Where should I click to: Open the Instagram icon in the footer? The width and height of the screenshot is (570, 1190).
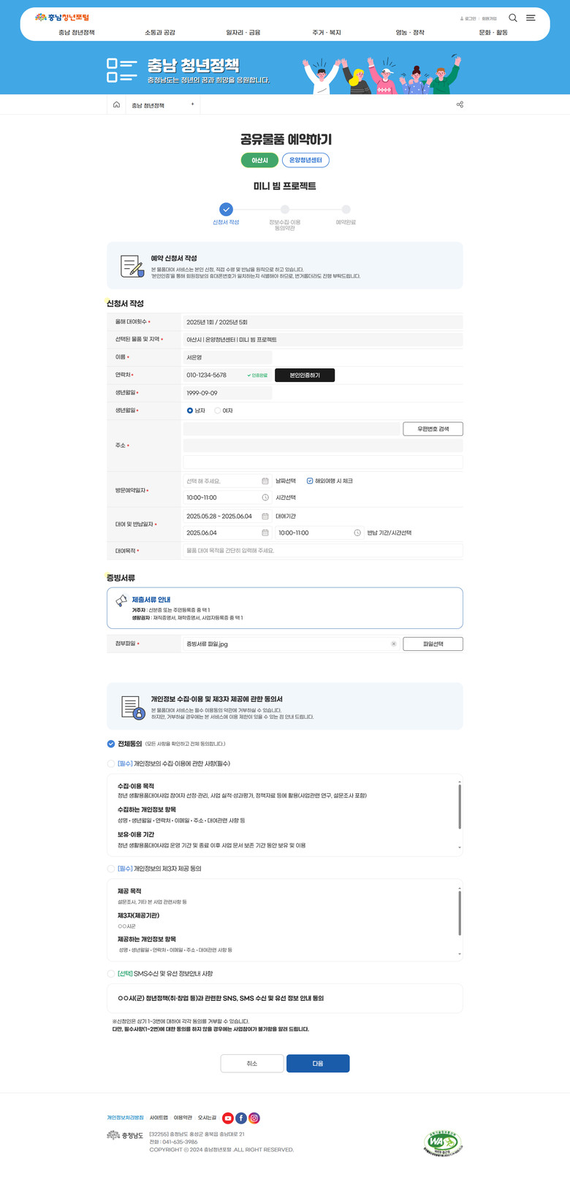[254, 1118]
